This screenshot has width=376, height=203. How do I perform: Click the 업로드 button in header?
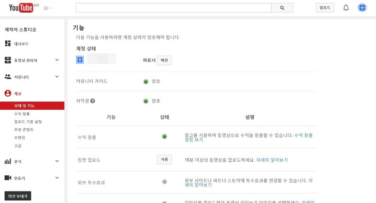[325, 8]
